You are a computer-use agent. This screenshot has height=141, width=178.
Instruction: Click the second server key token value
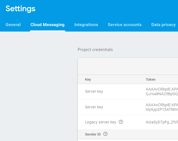point(162,107)
